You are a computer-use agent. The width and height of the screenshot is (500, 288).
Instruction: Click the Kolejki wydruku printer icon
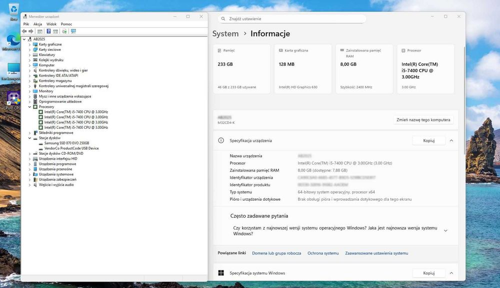coord(35,60)
